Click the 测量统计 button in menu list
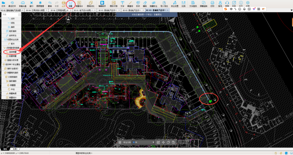Screen dimensions: 293x155 13,97
